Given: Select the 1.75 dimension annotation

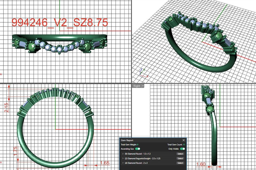Looking at the screenshot, I should click(15, 151).
